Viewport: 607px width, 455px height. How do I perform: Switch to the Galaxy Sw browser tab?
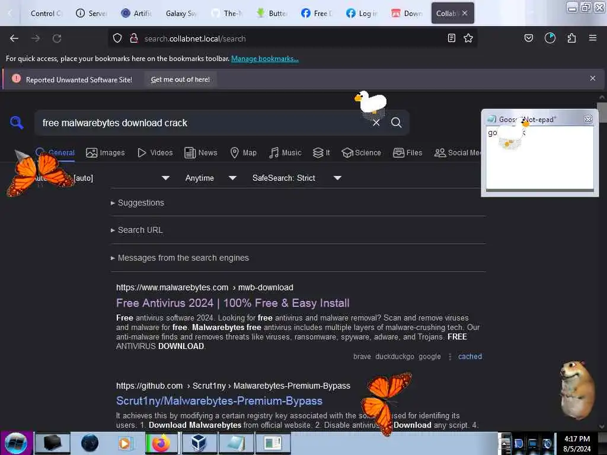click(x=181, y=13)
